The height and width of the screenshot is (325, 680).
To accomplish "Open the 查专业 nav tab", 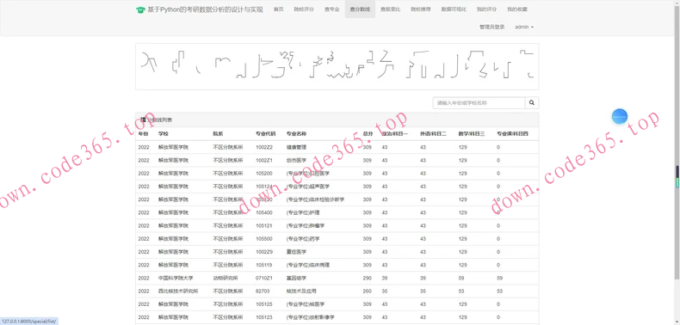I will [x=331, y=9].
